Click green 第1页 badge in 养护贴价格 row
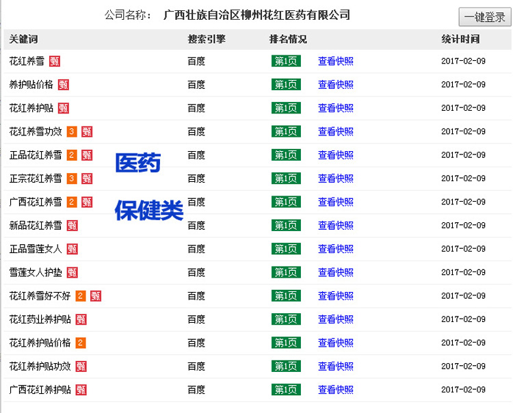 286,85
